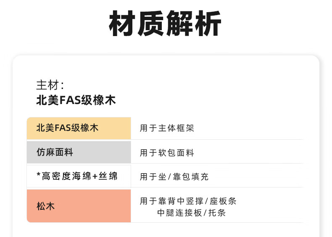Screen dimensions: 332x237
Task: Click the 托条 word in last row
Action: (x=217, y=213)
